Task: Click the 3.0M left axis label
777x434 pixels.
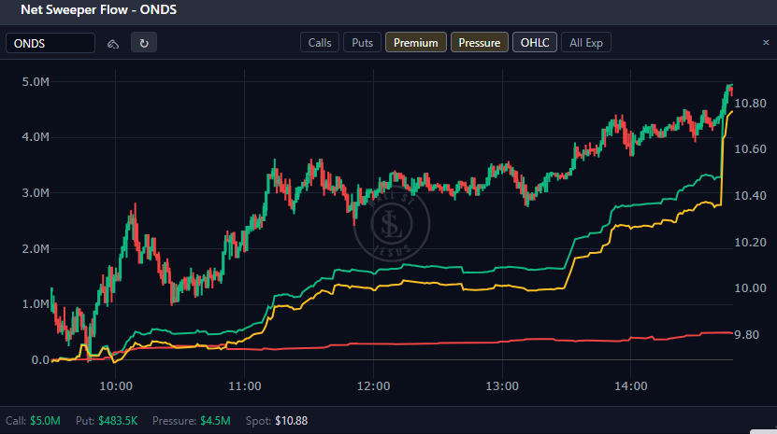Action: pyautogui.click(x=36, y=193)
